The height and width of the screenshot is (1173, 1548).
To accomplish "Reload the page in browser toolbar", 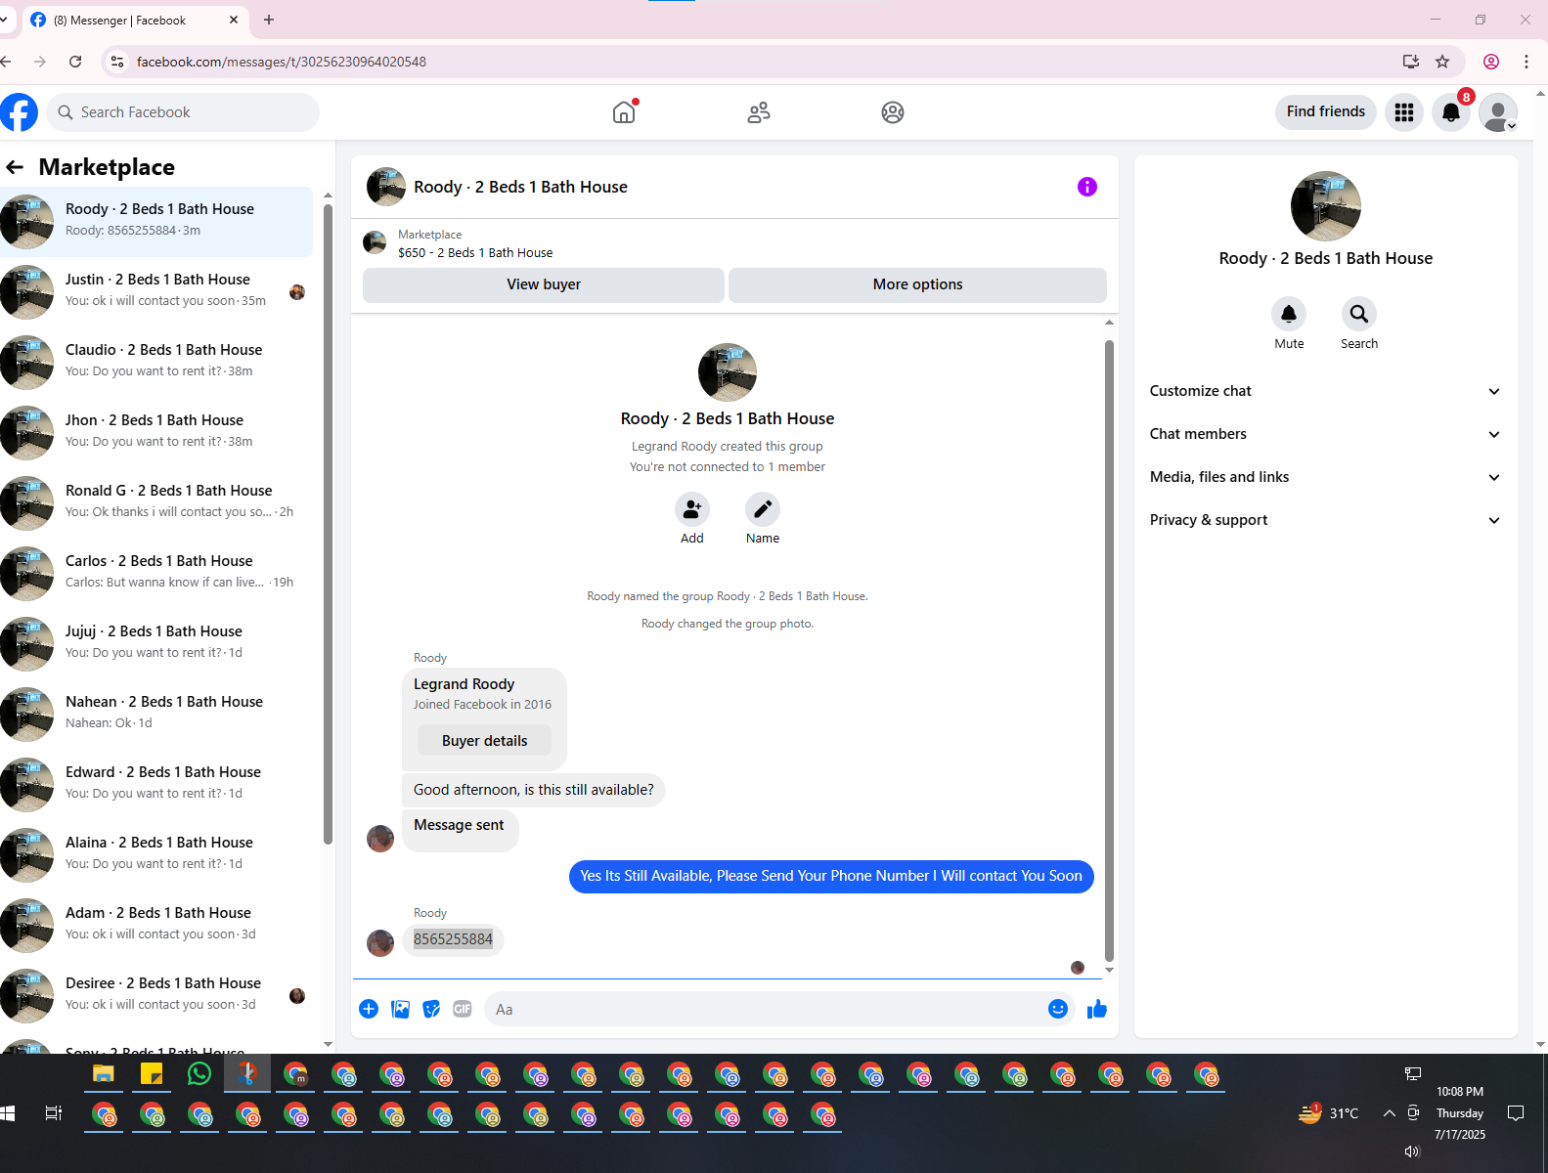I will pos(75,62).
